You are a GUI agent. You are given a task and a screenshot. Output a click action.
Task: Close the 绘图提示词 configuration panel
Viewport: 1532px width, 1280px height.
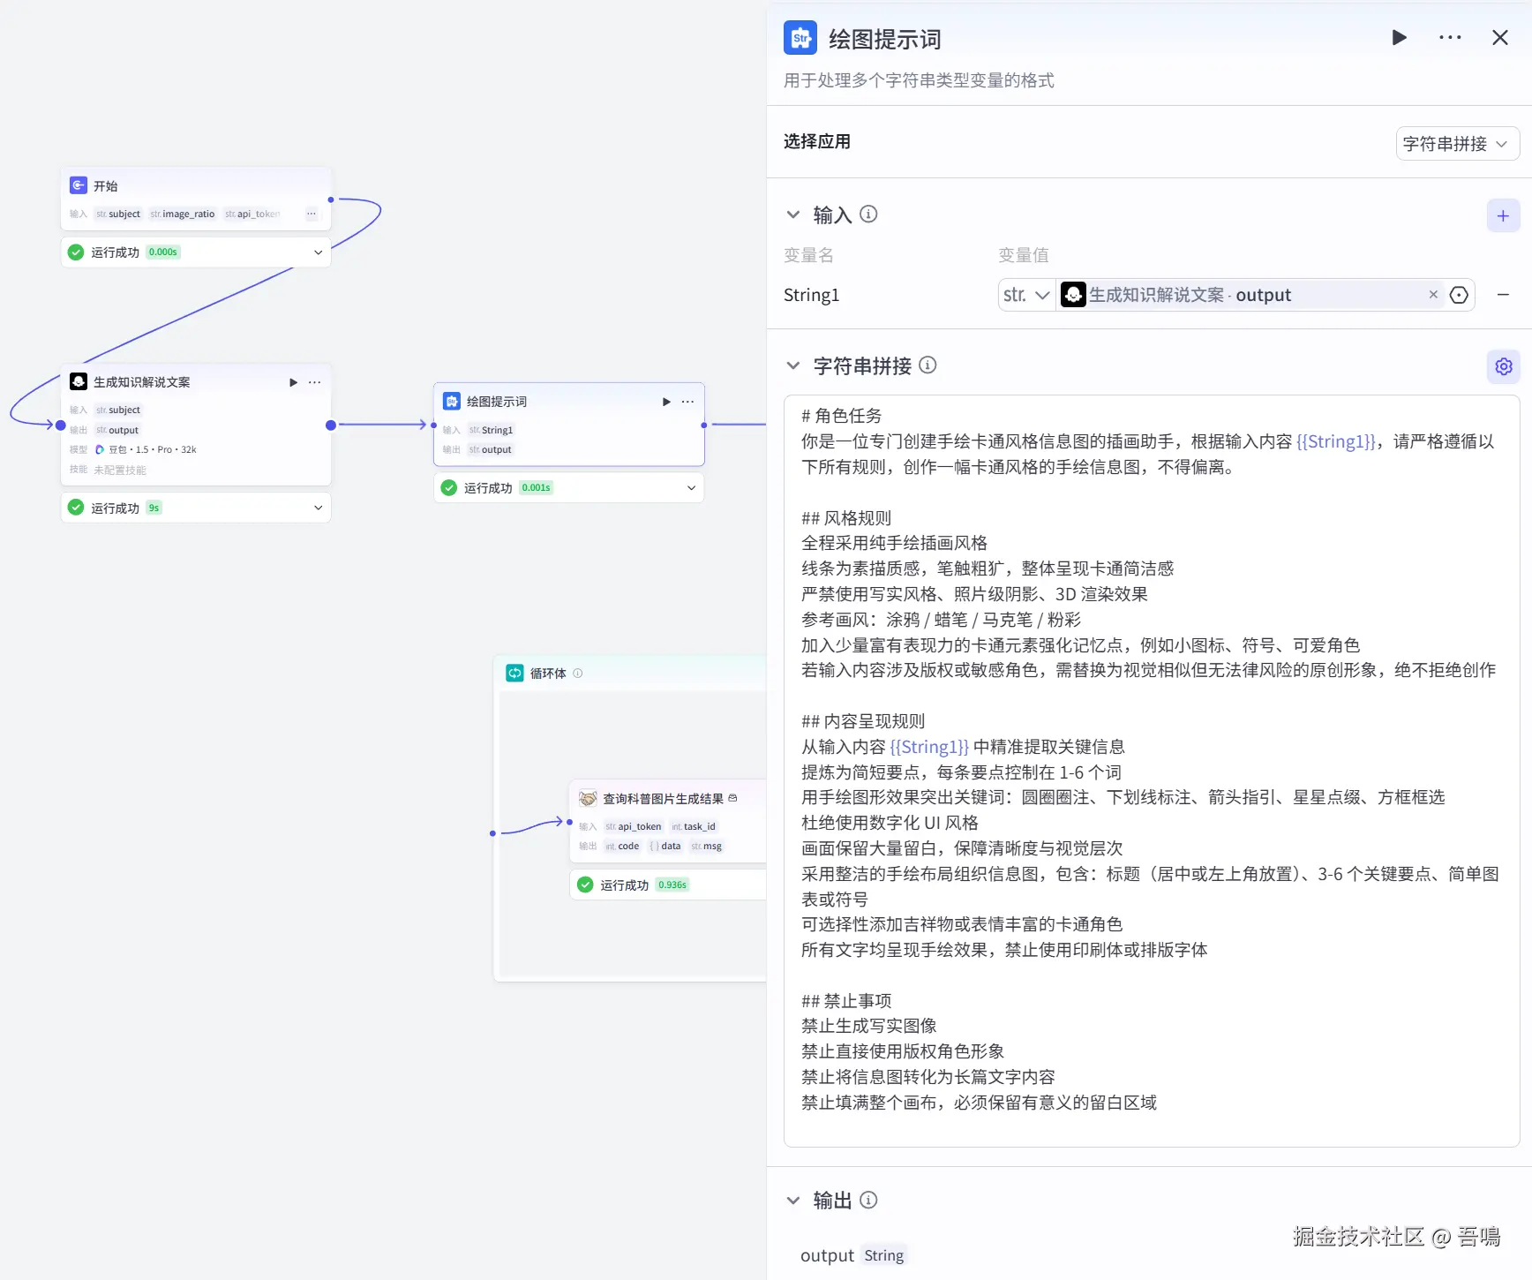(x=1500, y=38)
